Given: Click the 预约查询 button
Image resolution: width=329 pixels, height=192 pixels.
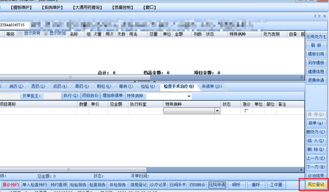Looking at the screenshot, I should click(x=59, y=185).
